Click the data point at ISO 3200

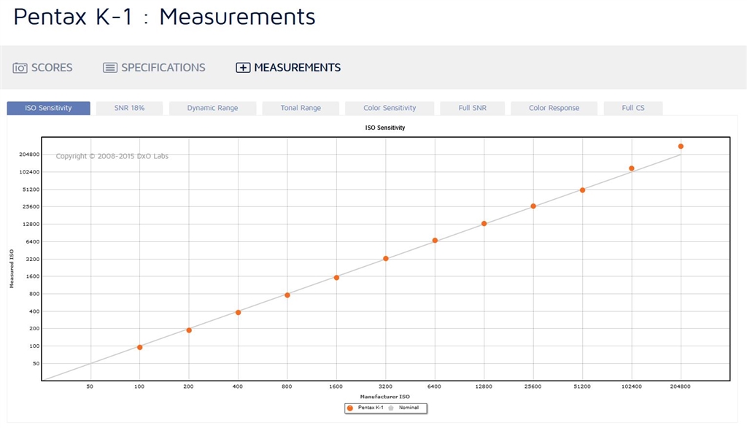coord(386,259)
